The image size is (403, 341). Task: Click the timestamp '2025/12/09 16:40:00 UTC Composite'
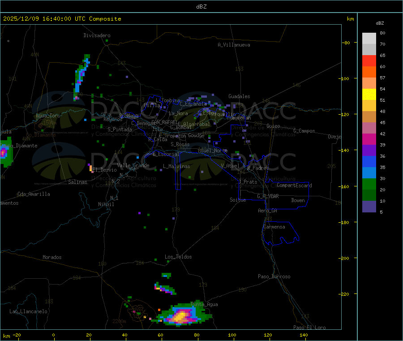pyautogui.click(x=62, y=19)
